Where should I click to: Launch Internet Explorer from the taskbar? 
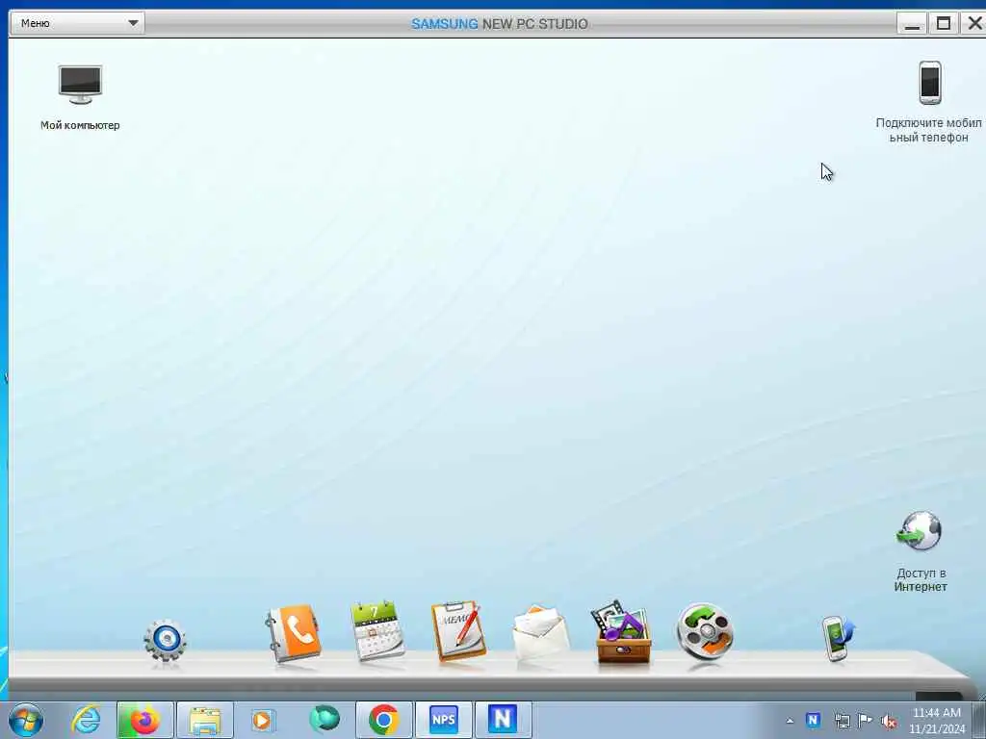click(x=86, y=720)
